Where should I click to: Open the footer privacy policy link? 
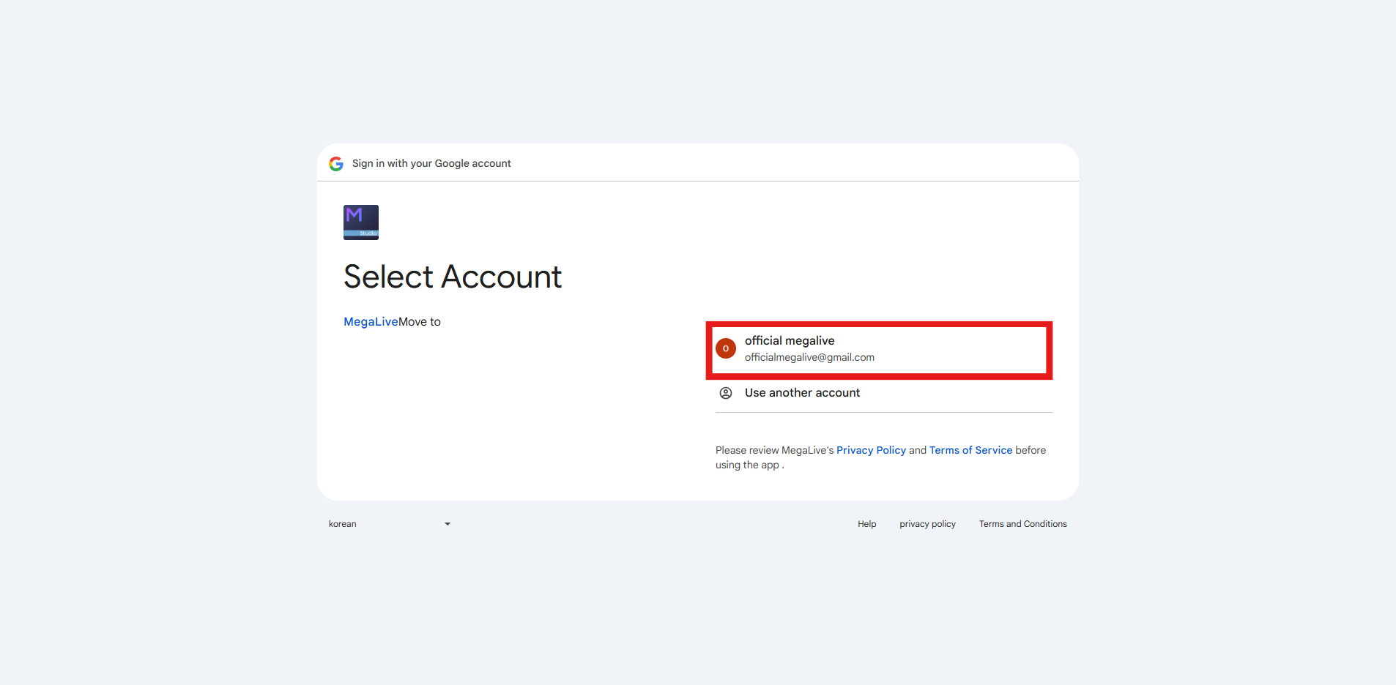tap(927, 524)
